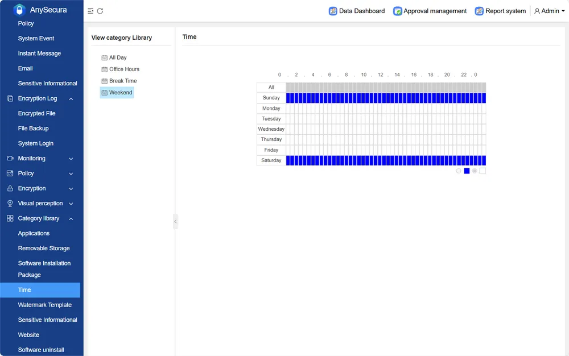Click the calendar icon beside Break Time

104,81
